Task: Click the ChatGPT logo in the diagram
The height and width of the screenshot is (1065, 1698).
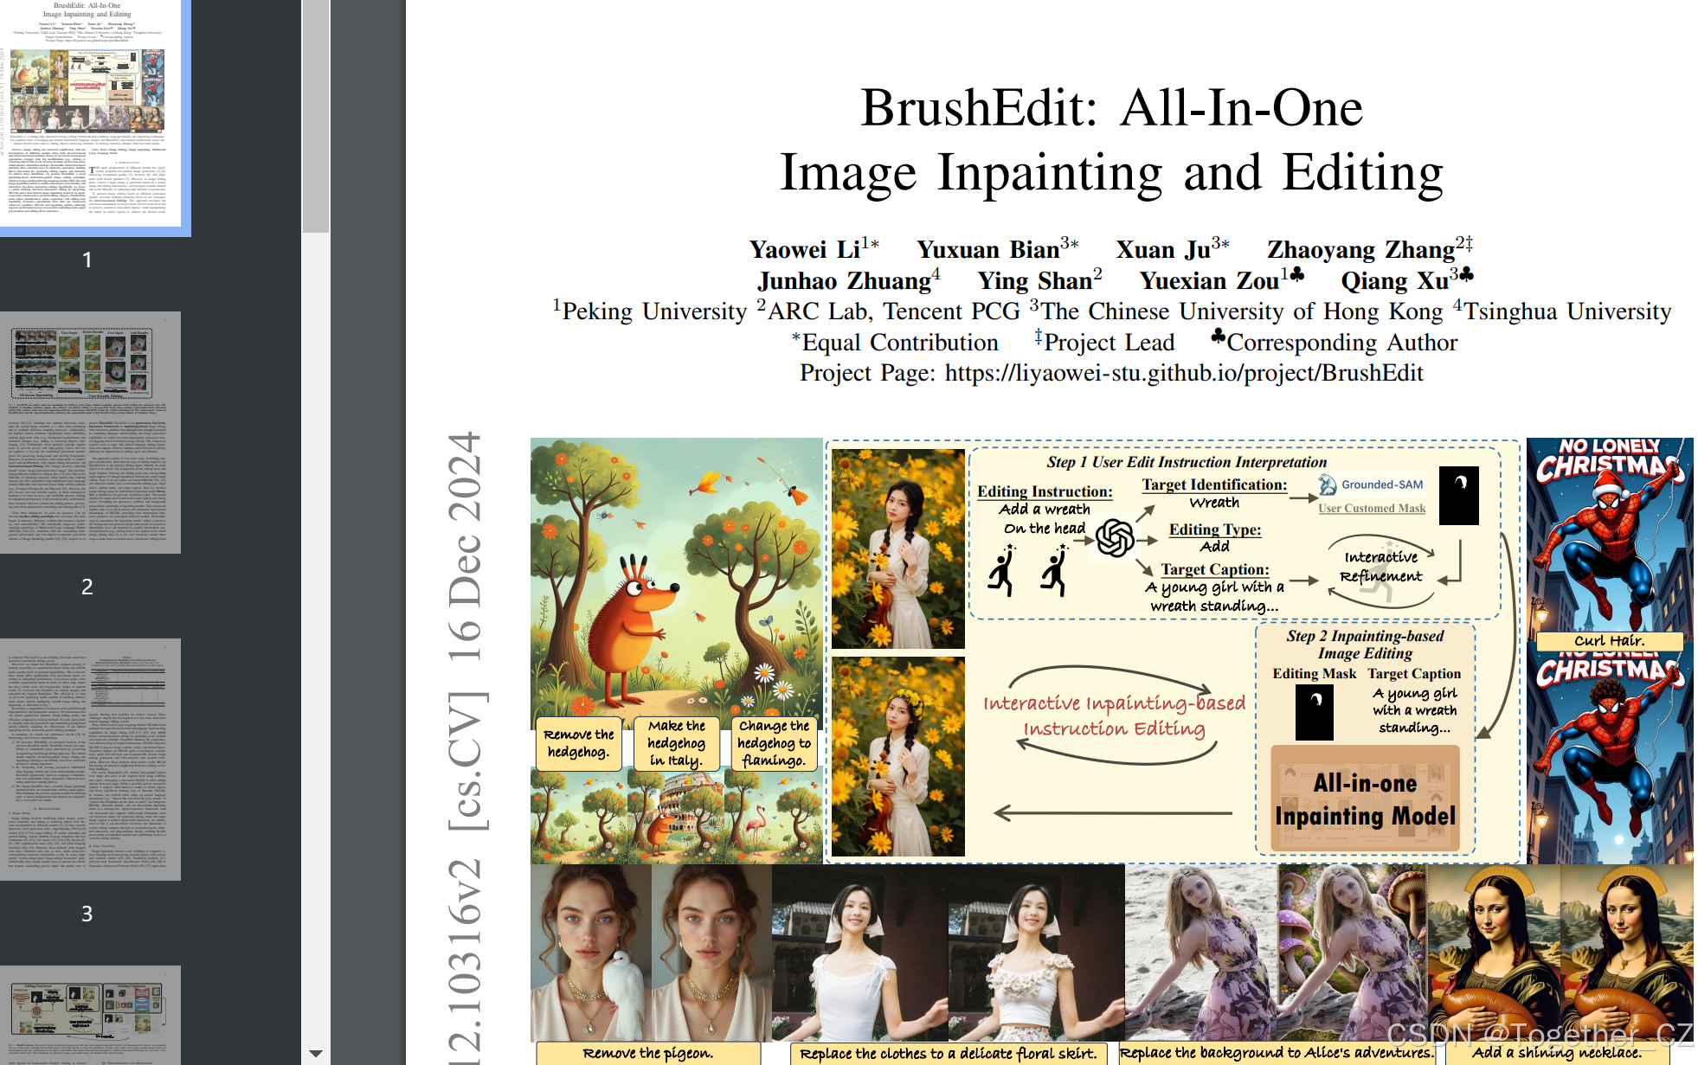Action: (x=1115, y=538)
